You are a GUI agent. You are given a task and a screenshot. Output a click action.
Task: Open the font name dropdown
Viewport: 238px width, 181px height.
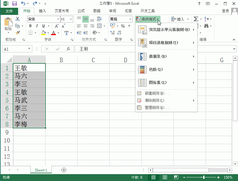click(x=58, y=19)
